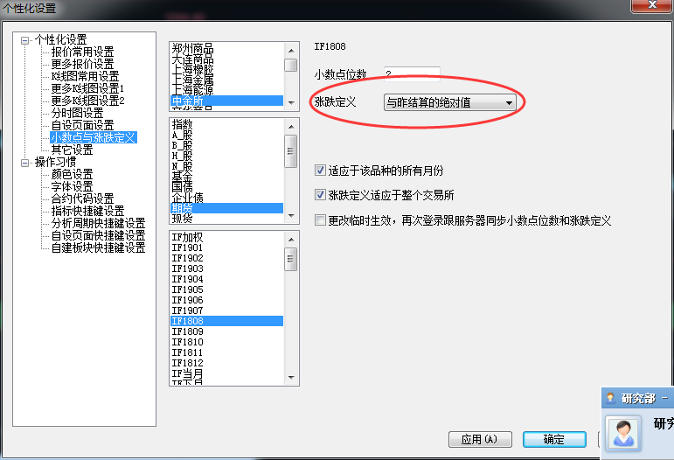Select IF1811 contract
The image size is (674, 460).
point(226,352)
